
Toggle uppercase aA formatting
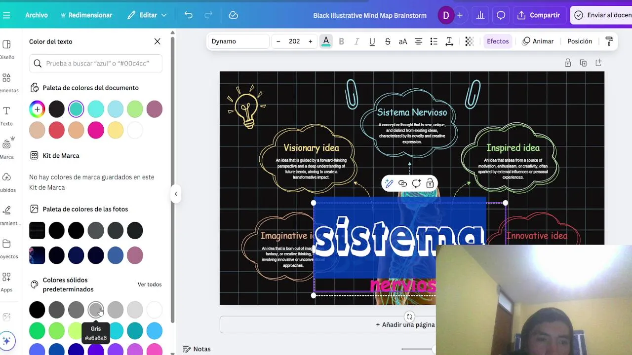pos(403,41)
